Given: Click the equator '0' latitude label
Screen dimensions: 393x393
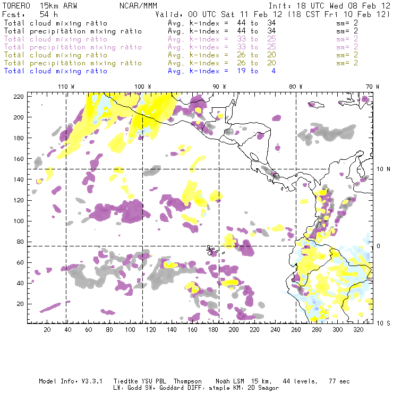Looking at the screenshot, I should pos(379,246).
